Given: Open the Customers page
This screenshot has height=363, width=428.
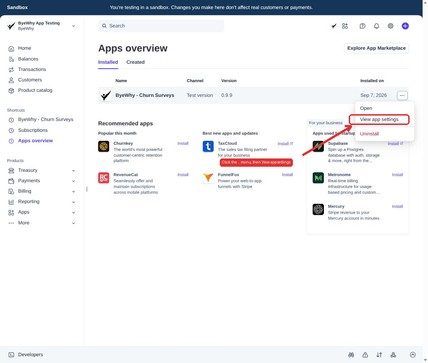Looking at the screenshot, I should coord(30,80).
